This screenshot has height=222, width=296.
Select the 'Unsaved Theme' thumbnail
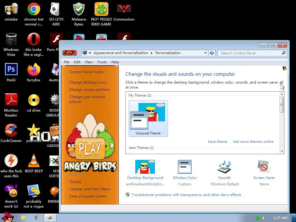click(x=148, y=118)
